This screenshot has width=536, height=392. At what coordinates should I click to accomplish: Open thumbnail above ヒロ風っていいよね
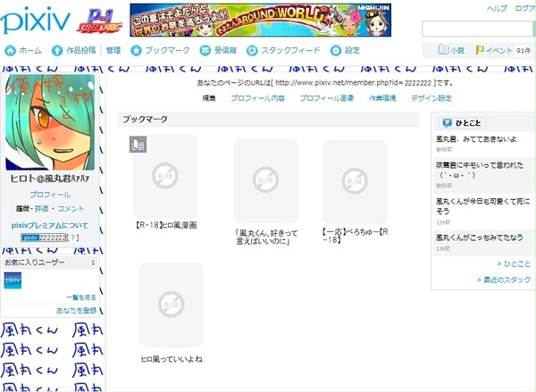(x=172, y=304)
